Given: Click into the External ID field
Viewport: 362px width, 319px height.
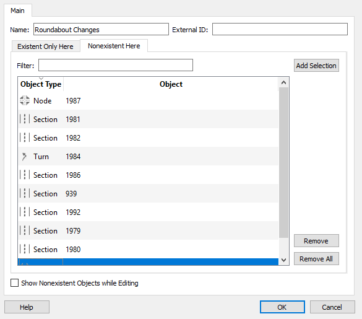Looking at the screenshot, I should click(280, 29).
